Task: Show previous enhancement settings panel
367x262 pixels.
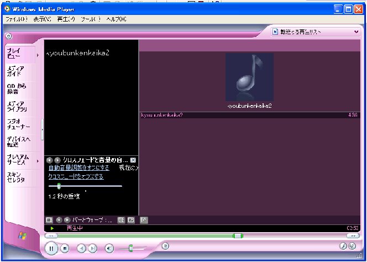Action: pyautogui.click(x=49, y=160)
